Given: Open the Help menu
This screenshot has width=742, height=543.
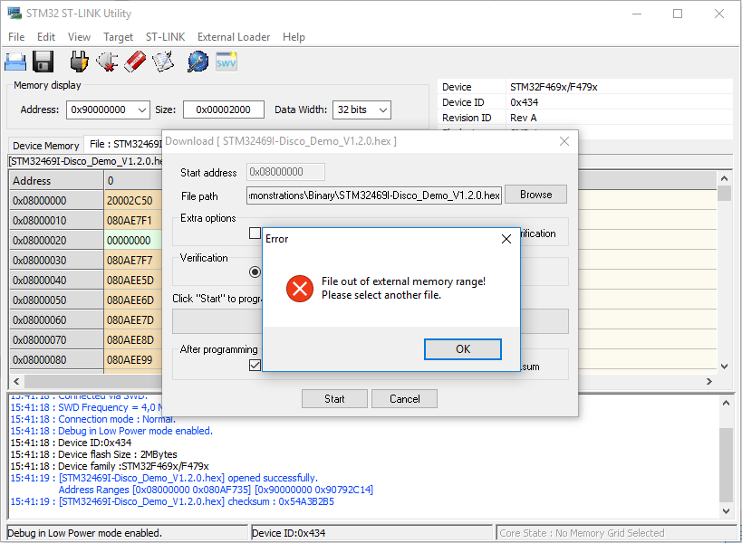Looking at the screenshot, I should pyautogui.click(x=294, y=37).
